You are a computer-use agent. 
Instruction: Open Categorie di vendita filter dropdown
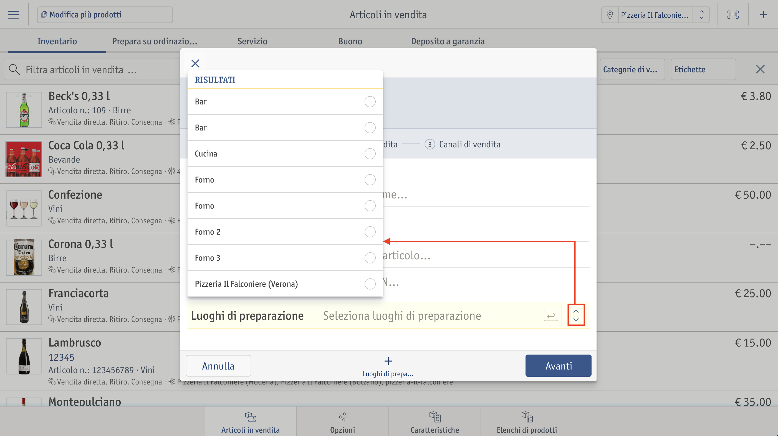[632, 69]
